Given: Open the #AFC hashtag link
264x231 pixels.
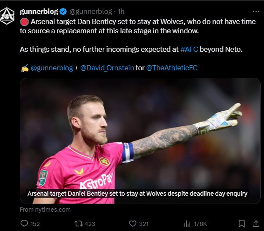Looking at the screenshot, I should pyautogui.click(x=189, y=49).
